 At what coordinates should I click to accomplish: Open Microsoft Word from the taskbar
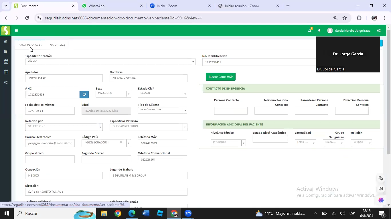146,213
